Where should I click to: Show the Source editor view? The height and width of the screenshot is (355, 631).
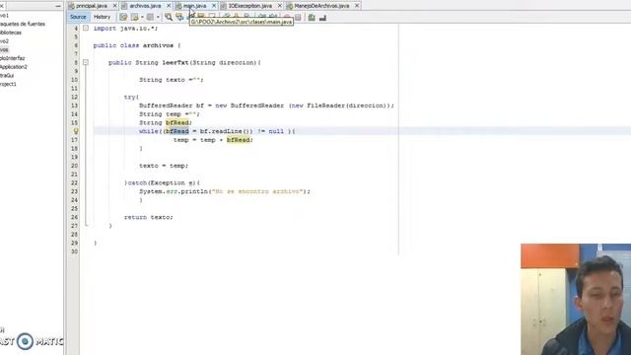pyautogui.click(x=78, y=17)
